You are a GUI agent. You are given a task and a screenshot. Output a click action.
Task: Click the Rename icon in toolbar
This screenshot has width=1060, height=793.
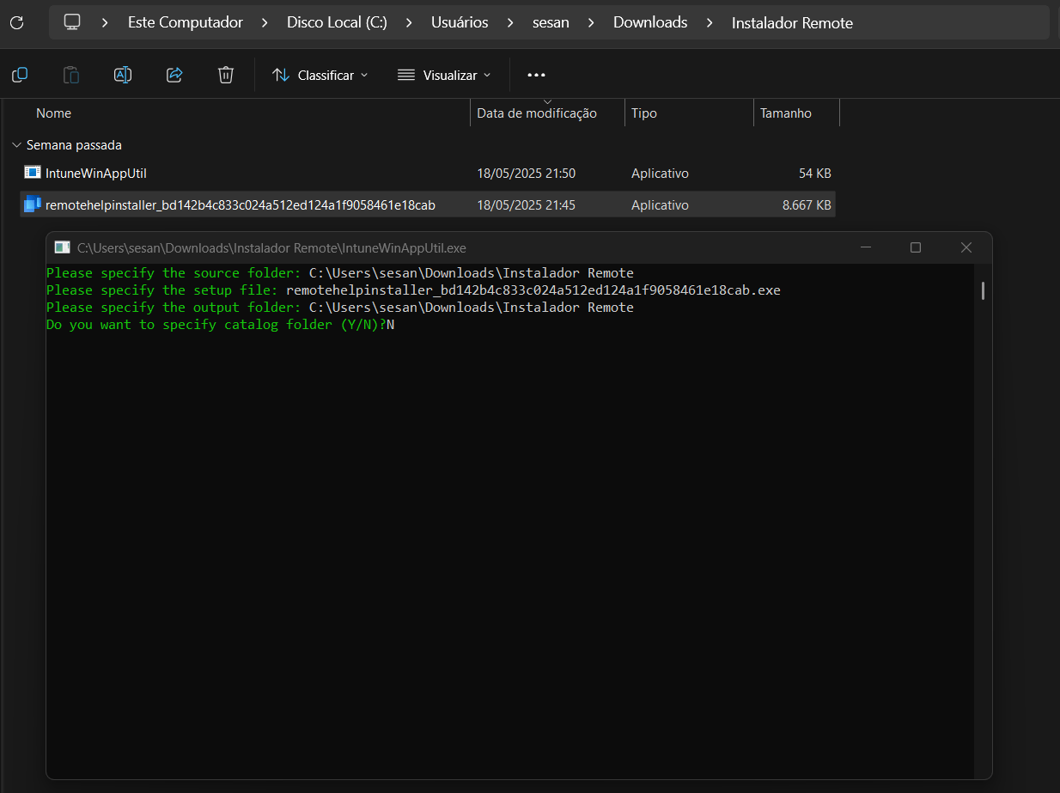123,75
